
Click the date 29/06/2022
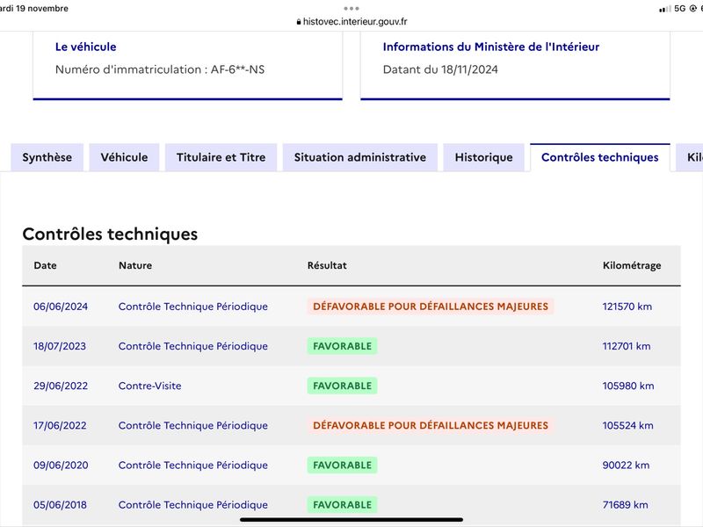coord(61,386)
